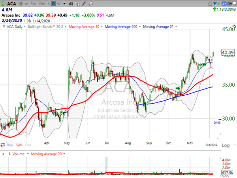Click the triangle beside the 4.0M volume scale
Screen dimensions: 237x178
click(220, 159)
